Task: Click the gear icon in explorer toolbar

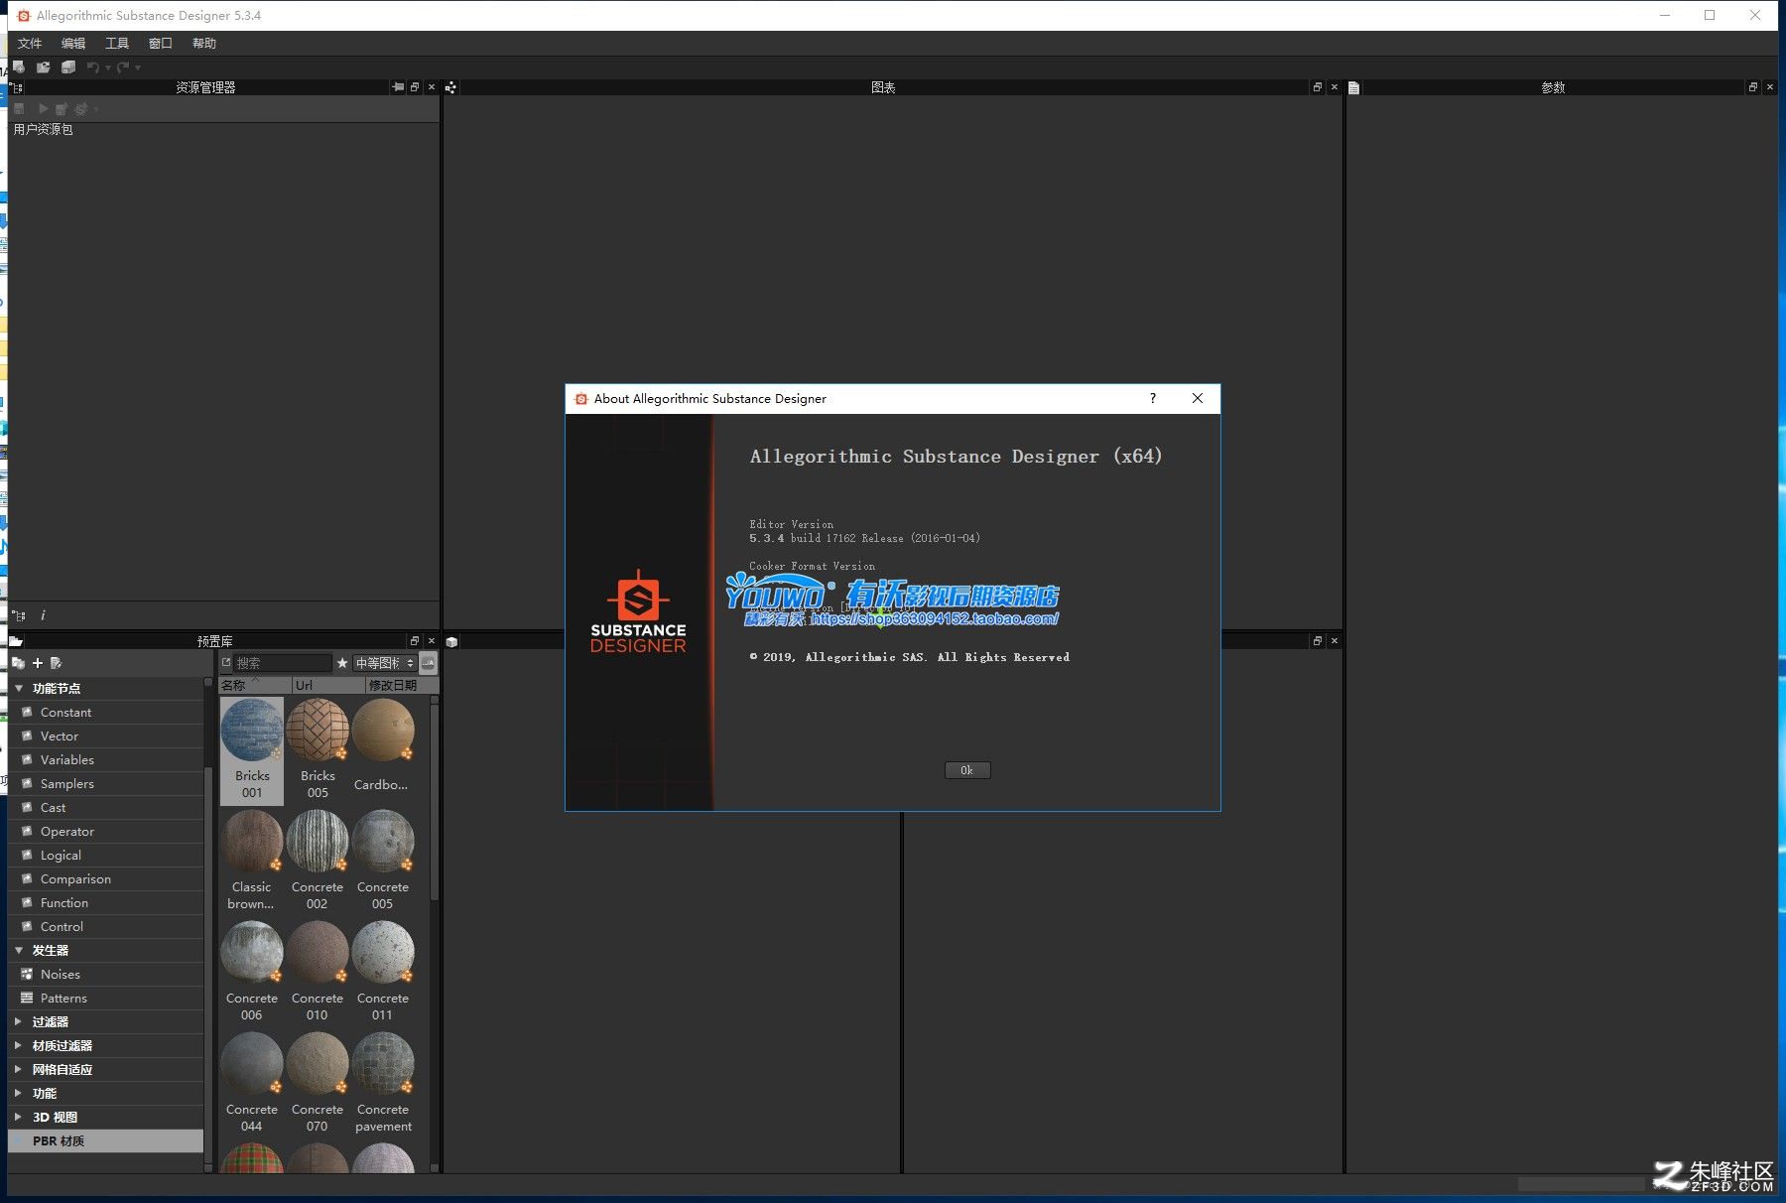Action: (81, 108)
